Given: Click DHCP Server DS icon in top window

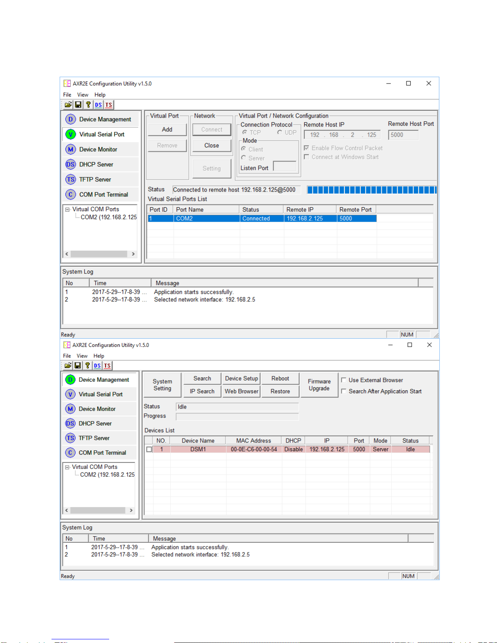Looking at the screenshot, I should pos(71,164).
